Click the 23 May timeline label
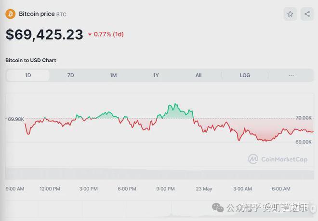 click(x=204, y=189)
